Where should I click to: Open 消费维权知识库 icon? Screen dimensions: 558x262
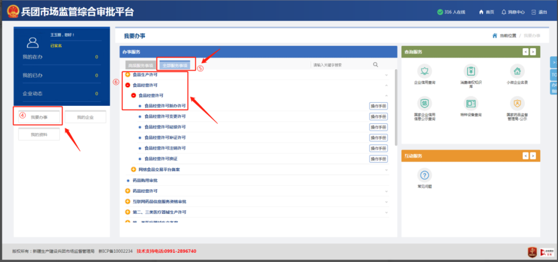[x=471, y=71]
